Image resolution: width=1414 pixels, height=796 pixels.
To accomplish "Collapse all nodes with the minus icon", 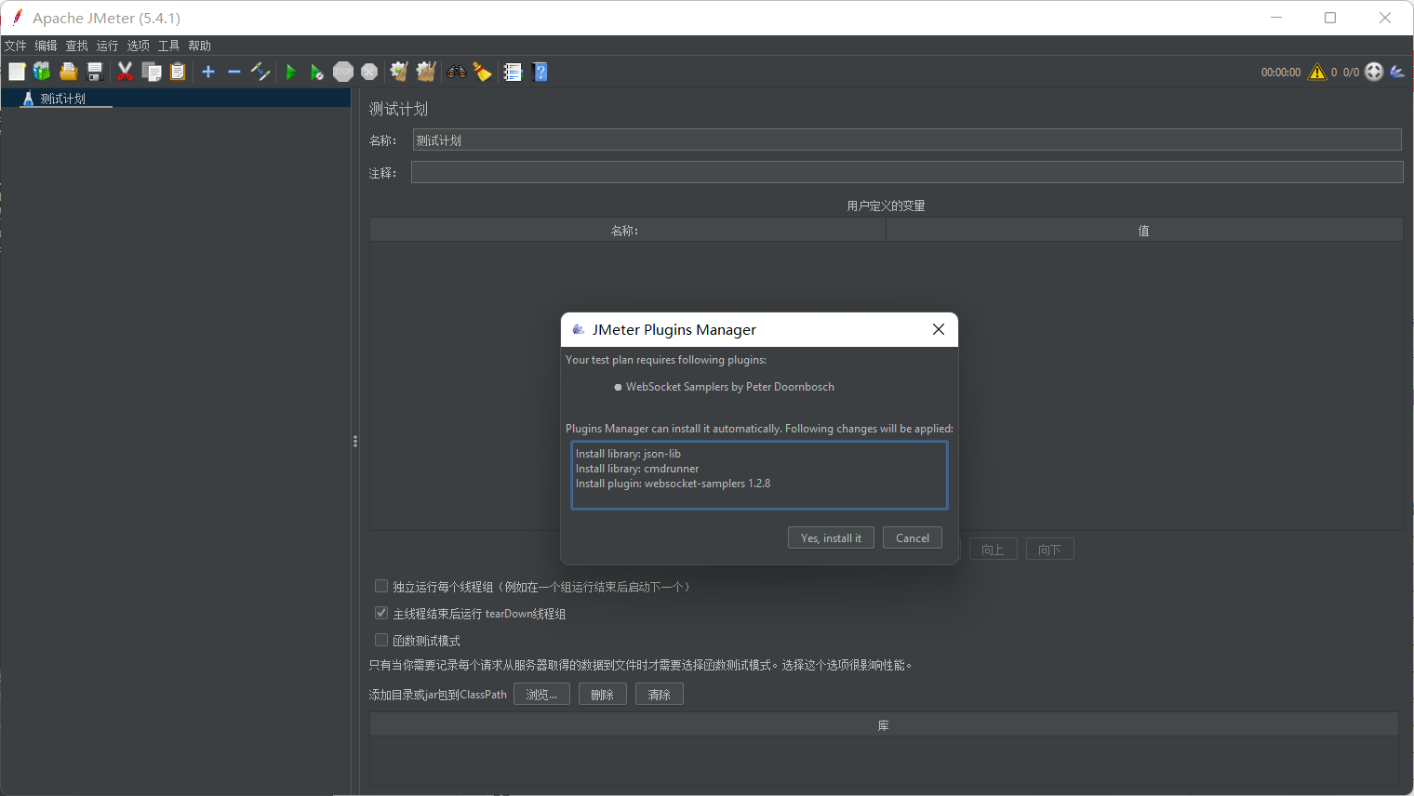I will 234,72.
